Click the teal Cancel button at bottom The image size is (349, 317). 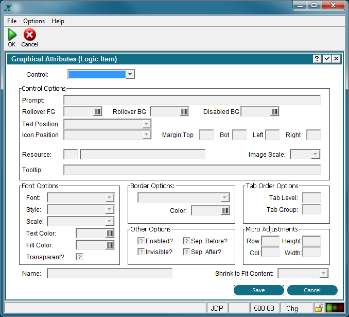[312, 290]
